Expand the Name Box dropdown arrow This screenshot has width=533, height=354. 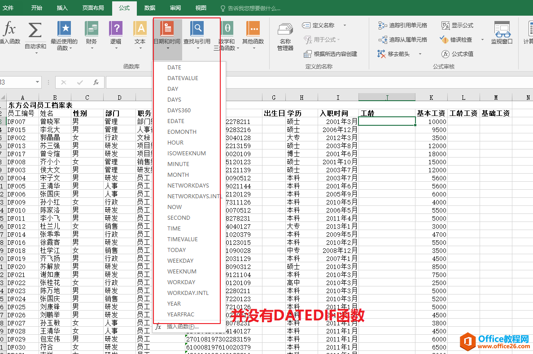[37, 82]
